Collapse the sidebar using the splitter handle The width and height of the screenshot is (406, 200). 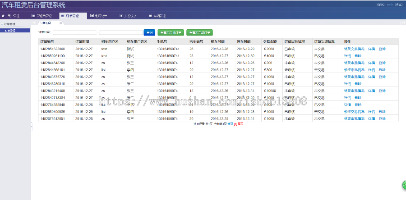(32, 127)
